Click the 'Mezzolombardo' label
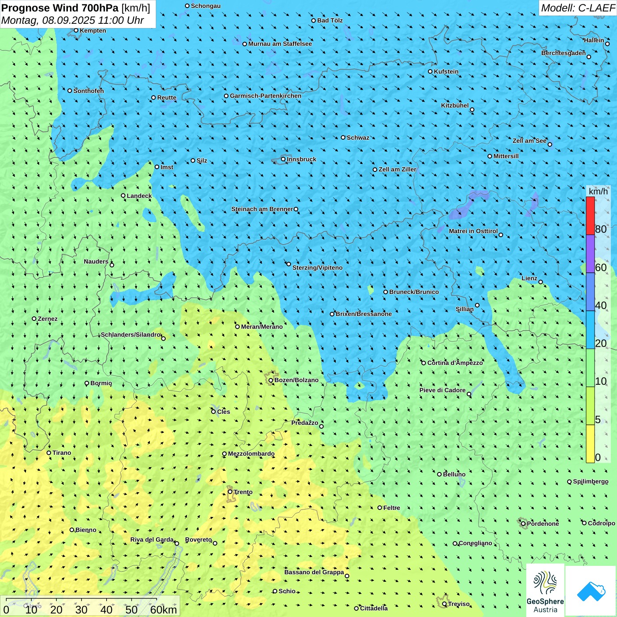This screenshot has width=617, height=617. click(251, 453)
